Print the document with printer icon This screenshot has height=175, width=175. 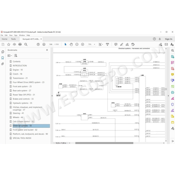(20, 44)
